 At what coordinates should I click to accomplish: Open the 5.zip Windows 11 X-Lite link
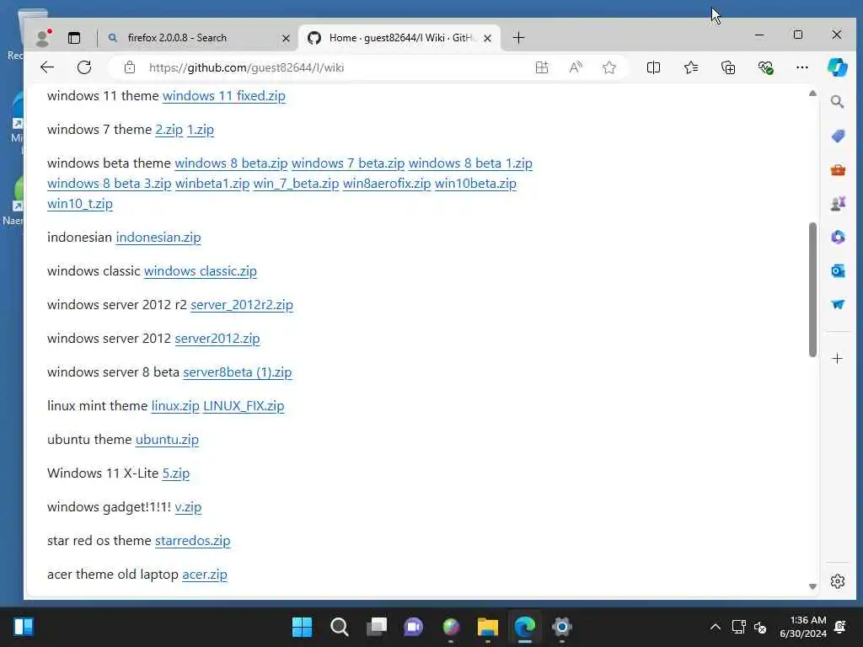[176, 473]
